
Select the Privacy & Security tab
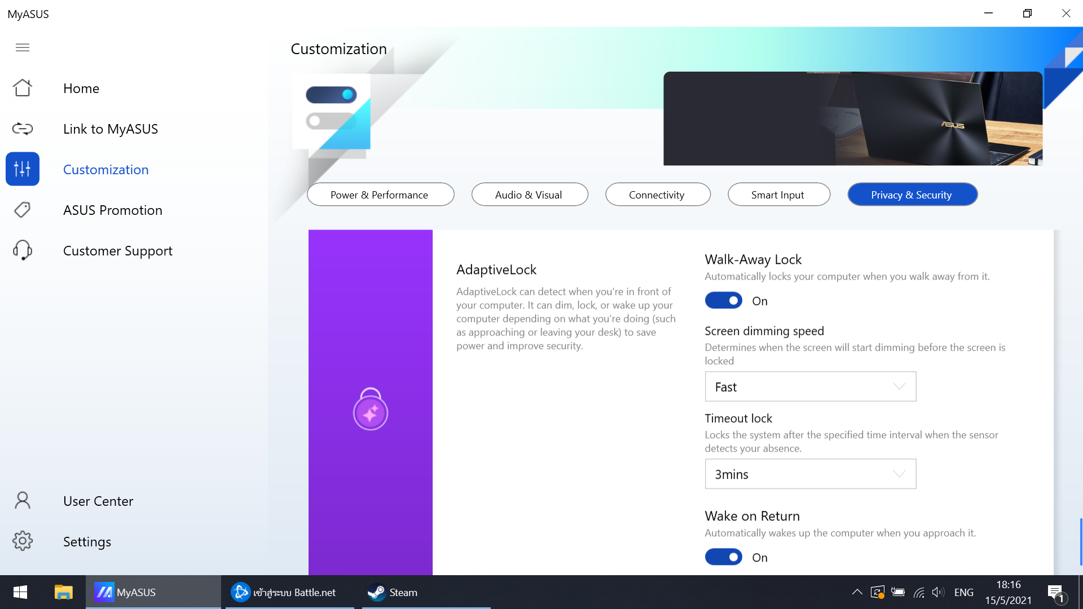(x=912, y=195)
